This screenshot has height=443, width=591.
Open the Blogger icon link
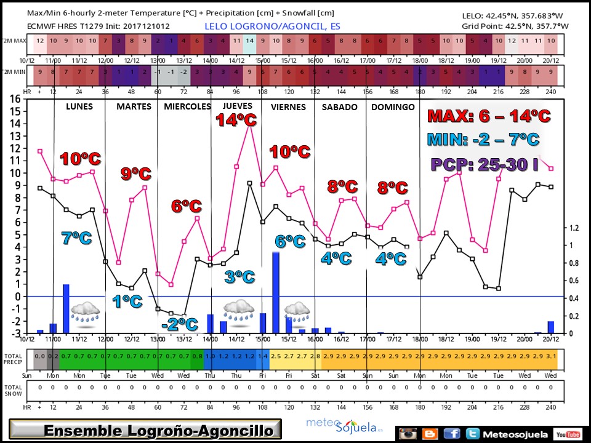[430, 434]
